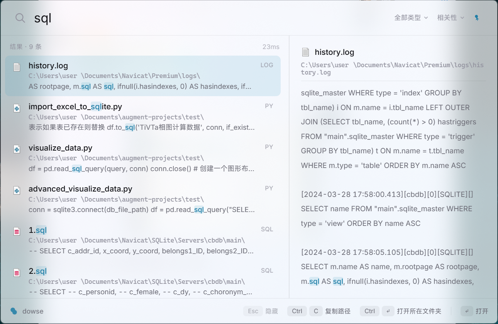Click the cbdb\main path under 1.sql
The image size is (498, 324).
(137, 241)
